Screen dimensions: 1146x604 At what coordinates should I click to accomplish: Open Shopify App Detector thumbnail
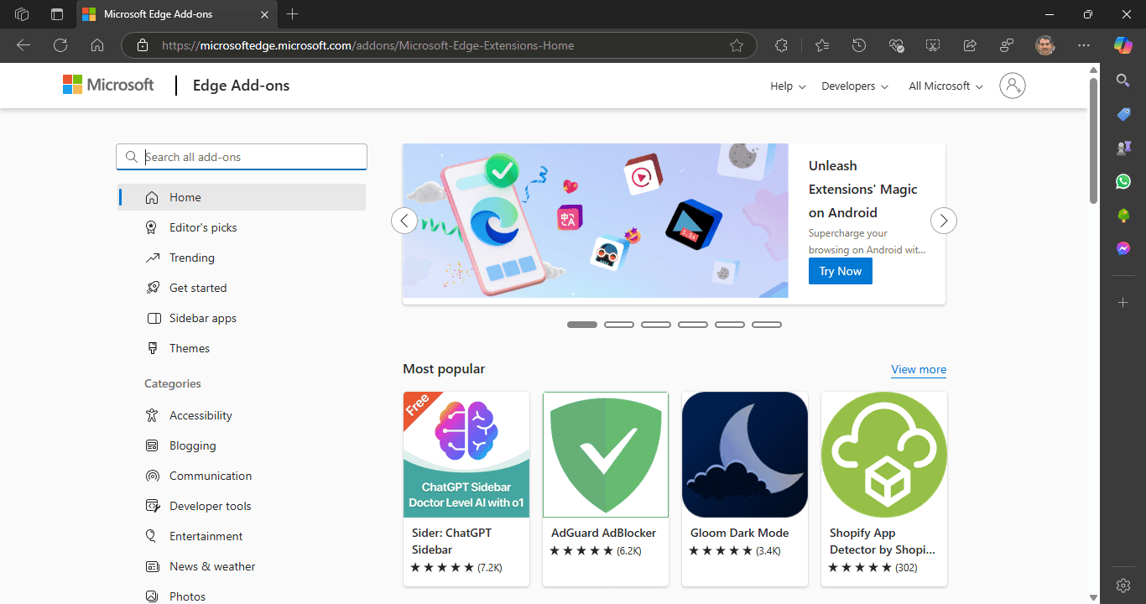point(884,455)
